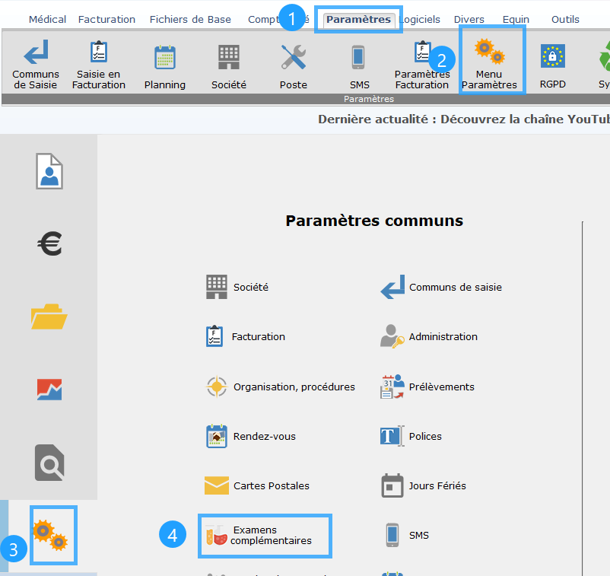Open Planning settings from the ribbon
The width and height of the screenshot is (610, 576).
pos(164,67)
